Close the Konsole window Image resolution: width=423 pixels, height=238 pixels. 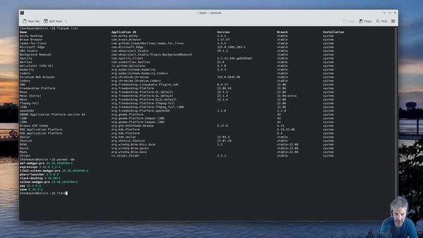395,13
